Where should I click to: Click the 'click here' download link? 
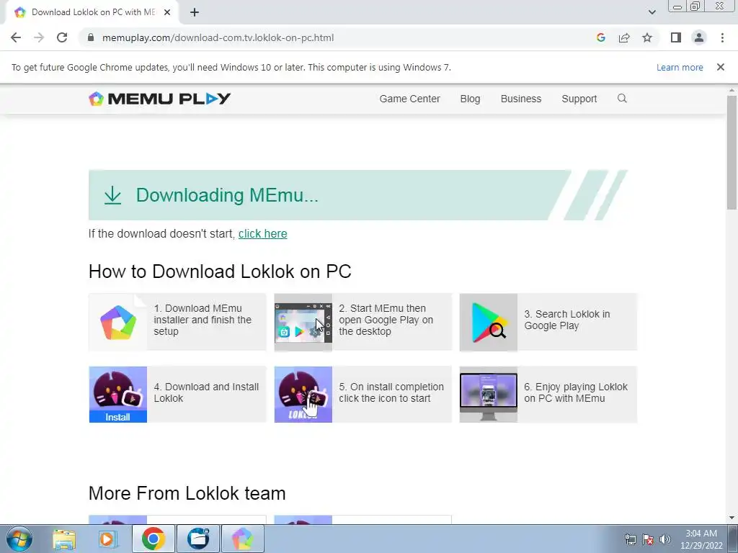(262, 234)
